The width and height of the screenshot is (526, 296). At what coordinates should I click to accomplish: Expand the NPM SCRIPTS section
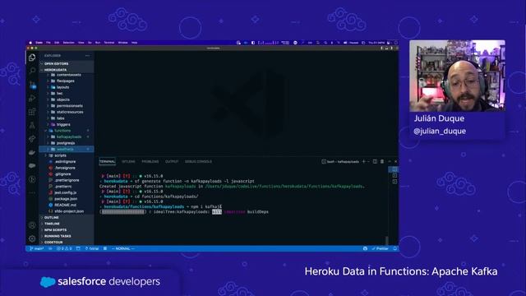[67, 230]
